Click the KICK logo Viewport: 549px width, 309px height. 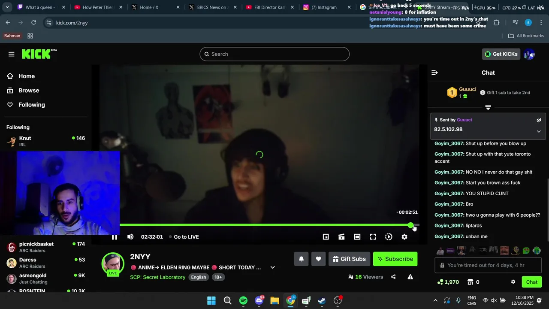click(x=39, y=54)
